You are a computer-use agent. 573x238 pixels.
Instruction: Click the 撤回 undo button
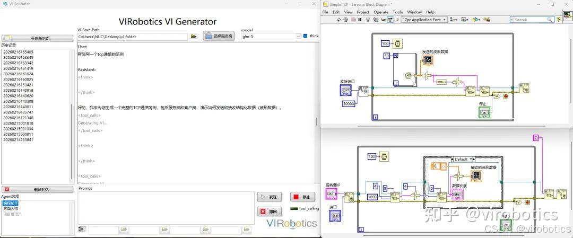[270, 211]
